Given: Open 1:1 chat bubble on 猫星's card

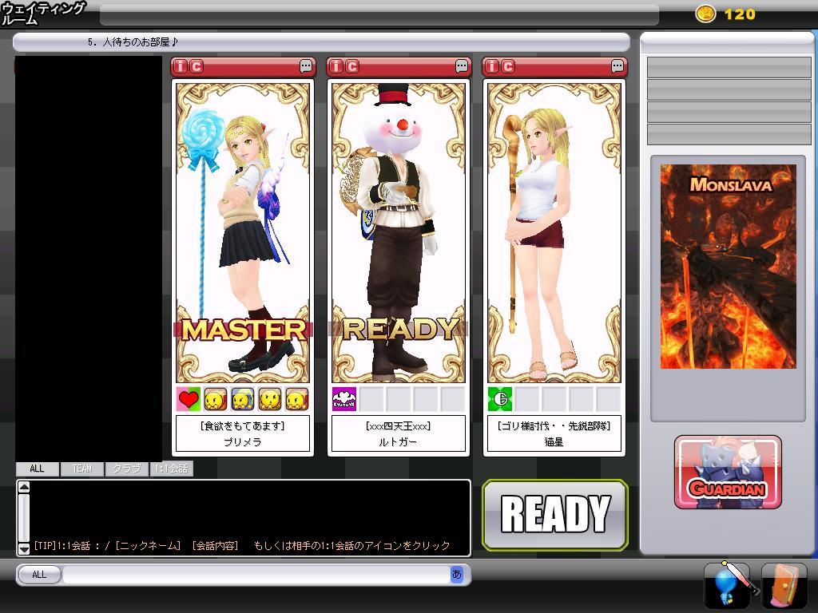Looking at the screenshot, I should pos(618,66).
